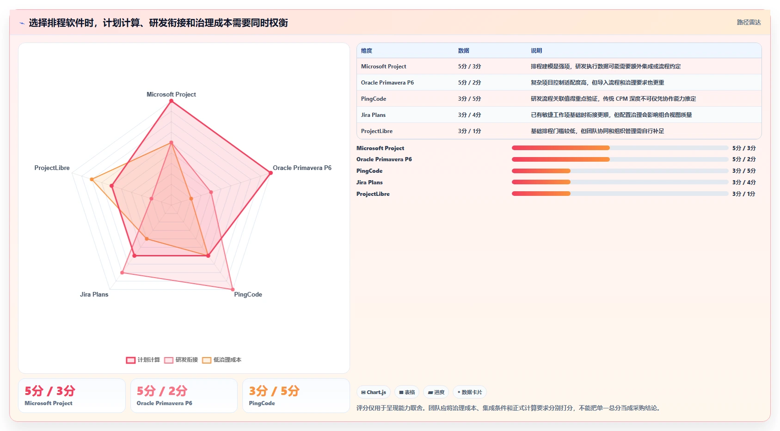Select the Jira Plans table row name
The image size is (780, 431).
click(x=373, y=115)
